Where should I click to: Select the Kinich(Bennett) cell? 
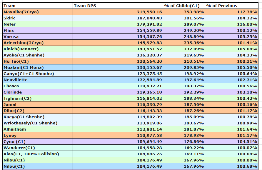click(x=38, y=49)
